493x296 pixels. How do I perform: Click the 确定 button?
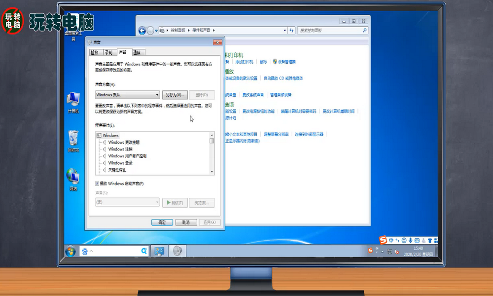point(162,222)
